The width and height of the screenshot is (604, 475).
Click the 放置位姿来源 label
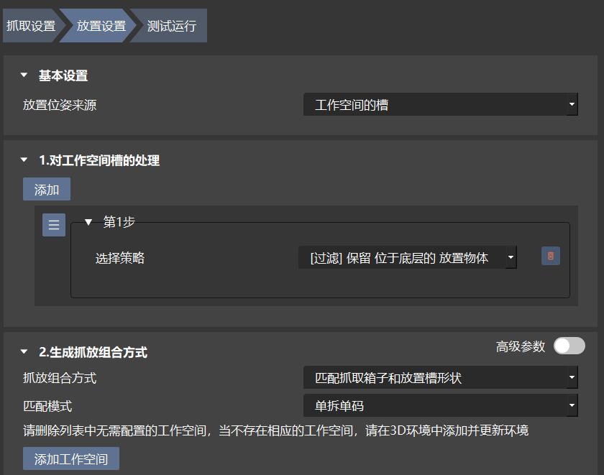[60, 105]
